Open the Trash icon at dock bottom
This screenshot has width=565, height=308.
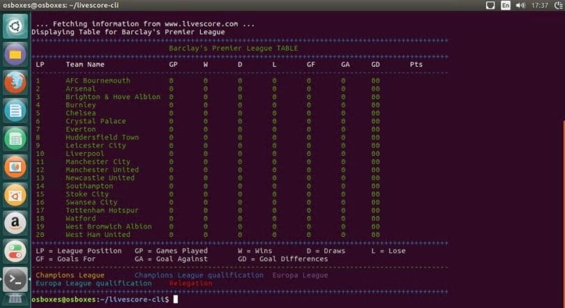(x=15, y=300)
